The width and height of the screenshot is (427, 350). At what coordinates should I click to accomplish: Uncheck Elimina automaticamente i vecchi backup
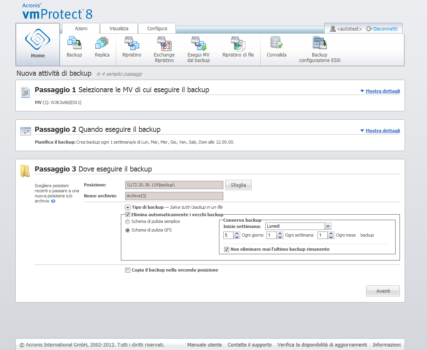tap(128, 215)
